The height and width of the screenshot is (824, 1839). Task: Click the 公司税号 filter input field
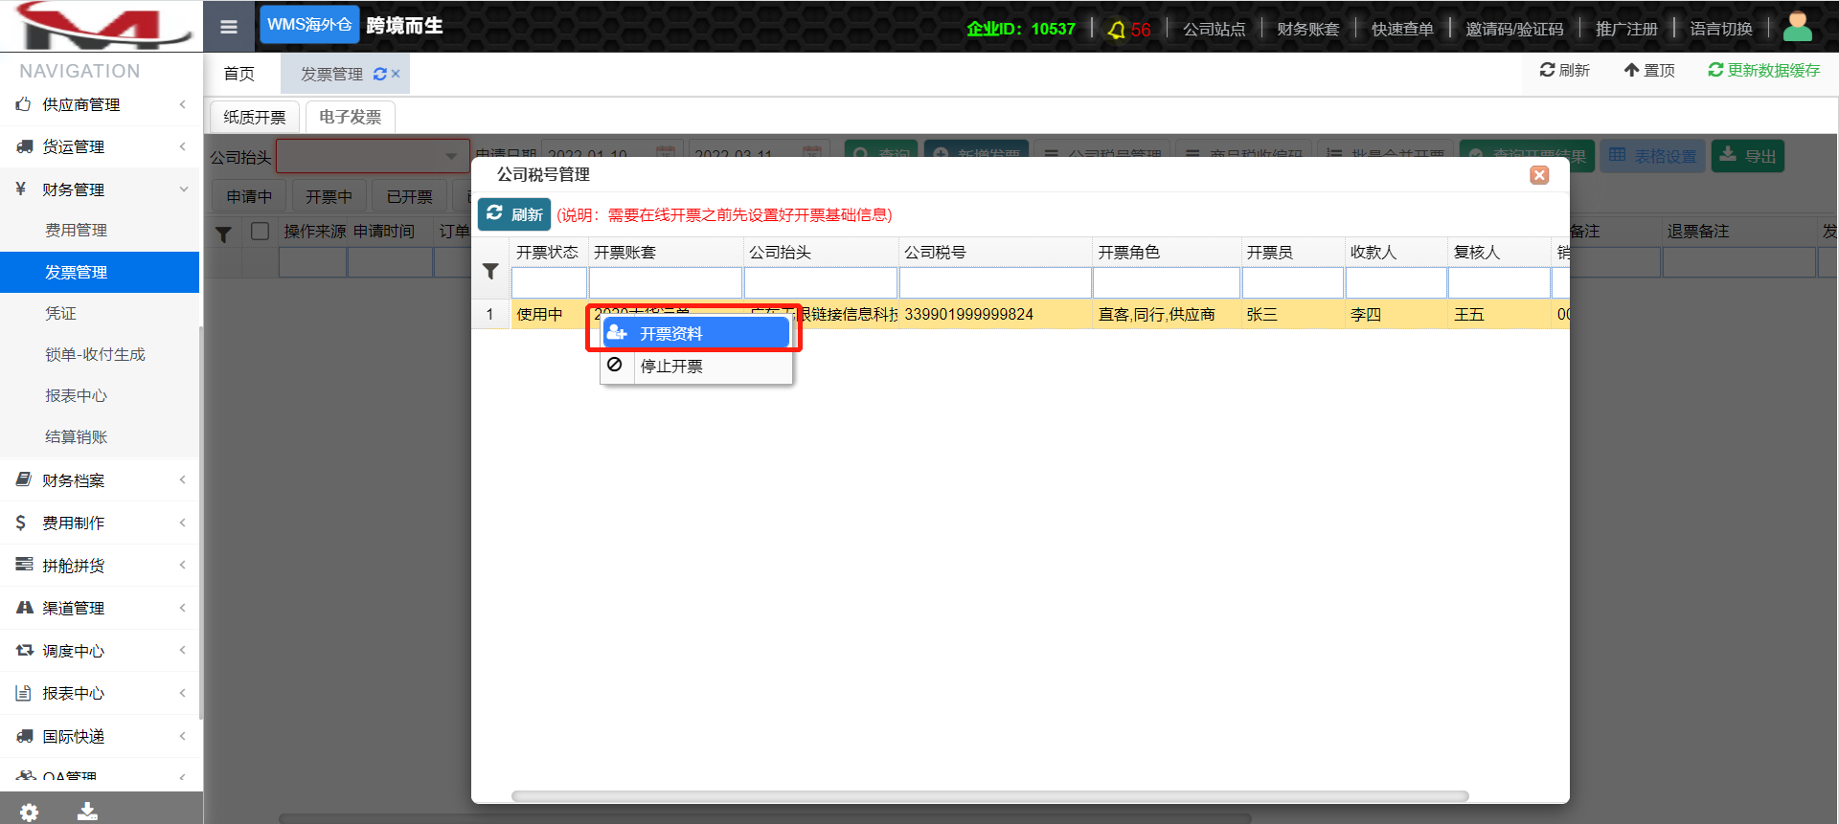pos(995,282)
